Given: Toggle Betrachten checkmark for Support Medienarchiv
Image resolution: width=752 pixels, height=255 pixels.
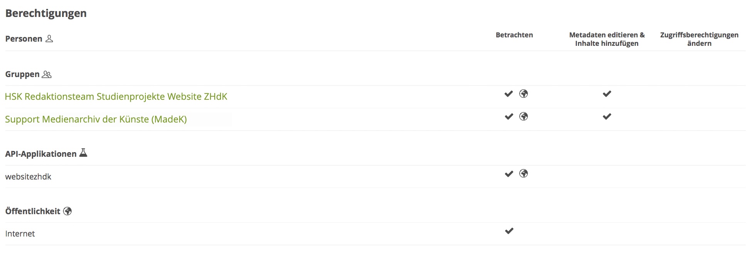Looking at the screenshot, I should [509, 116].
